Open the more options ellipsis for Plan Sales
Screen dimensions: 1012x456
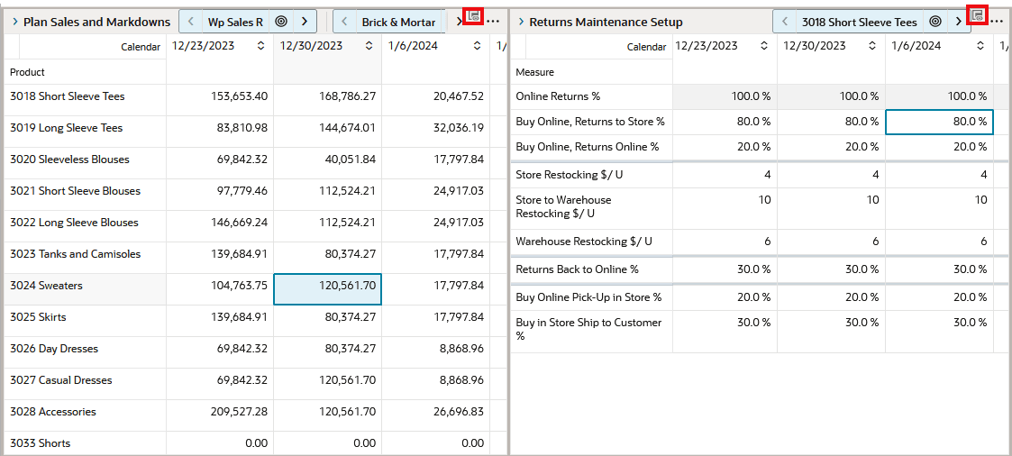pos(494,22)
